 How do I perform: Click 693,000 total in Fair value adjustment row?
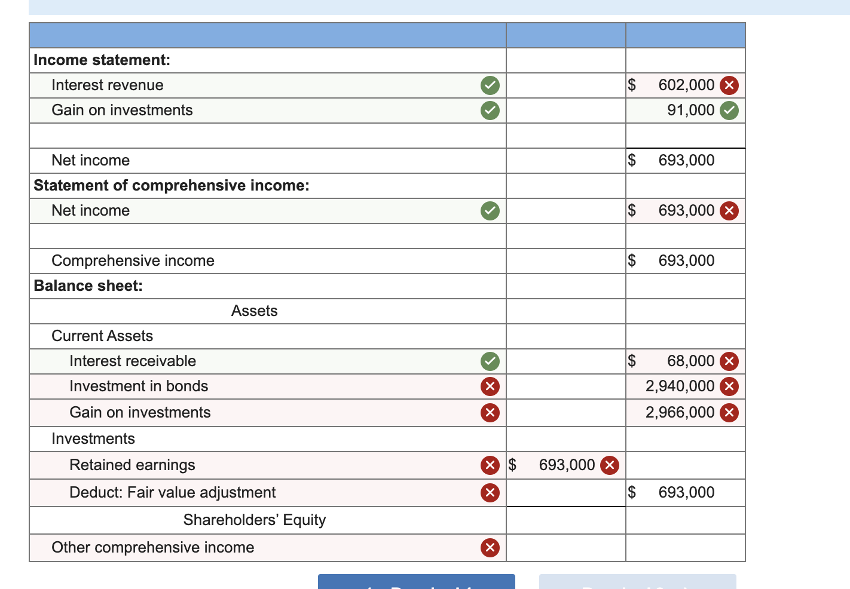[x=686, y=493]
